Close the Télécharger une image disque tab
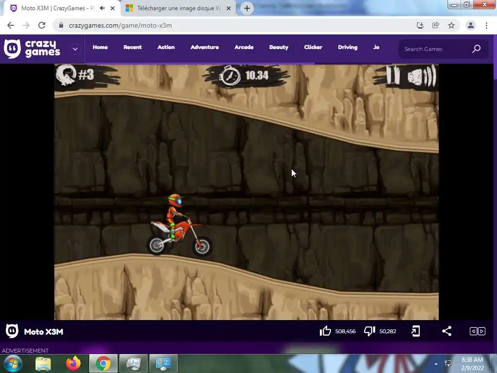Viewport: 497px width, 373px height. 229,8
